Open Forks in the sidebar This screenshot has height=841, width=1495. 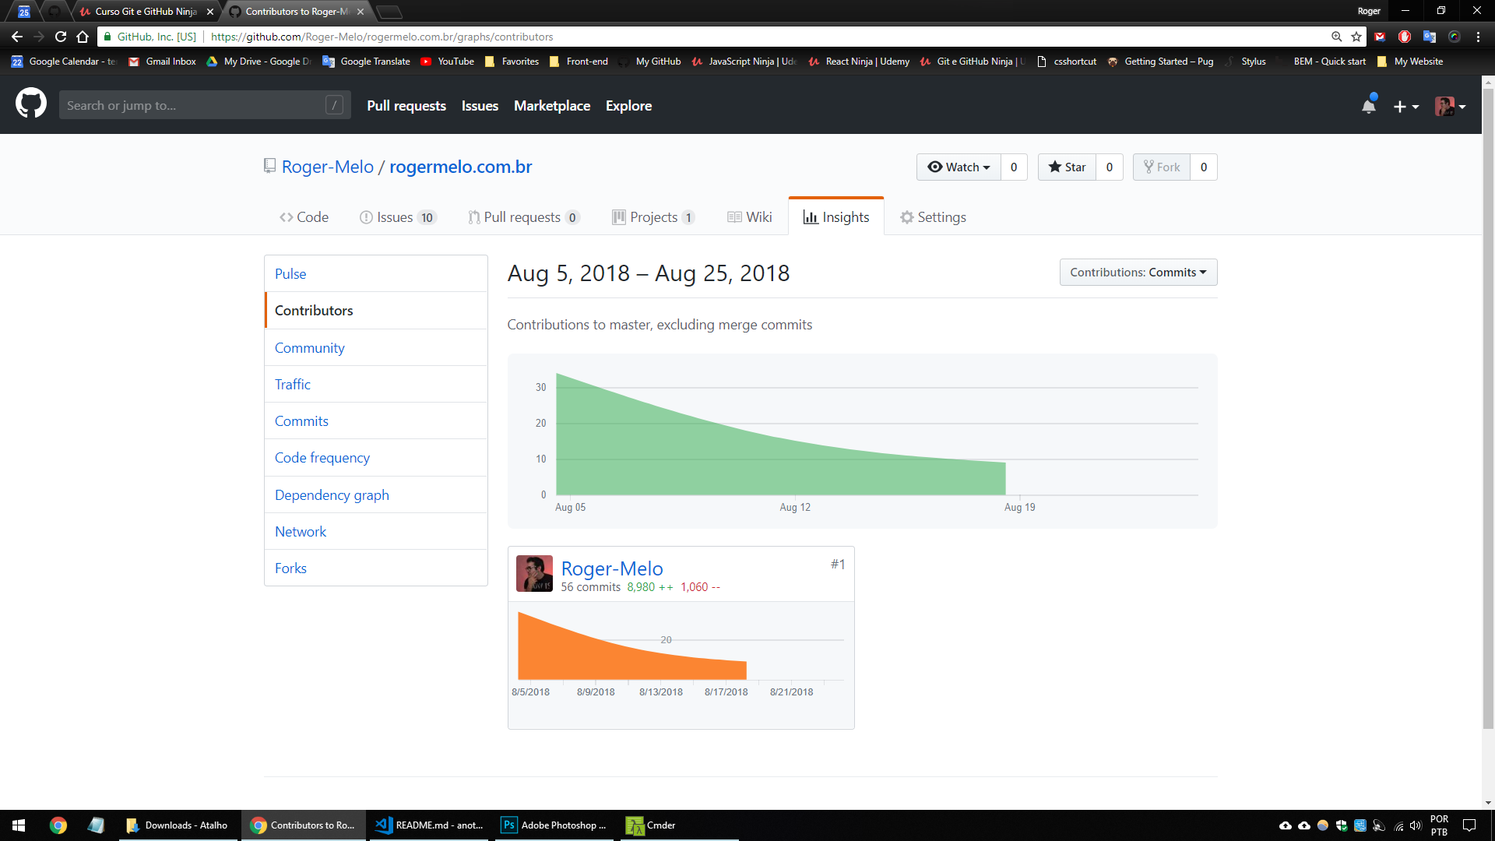pyautogui.click(x=376, y=568)
